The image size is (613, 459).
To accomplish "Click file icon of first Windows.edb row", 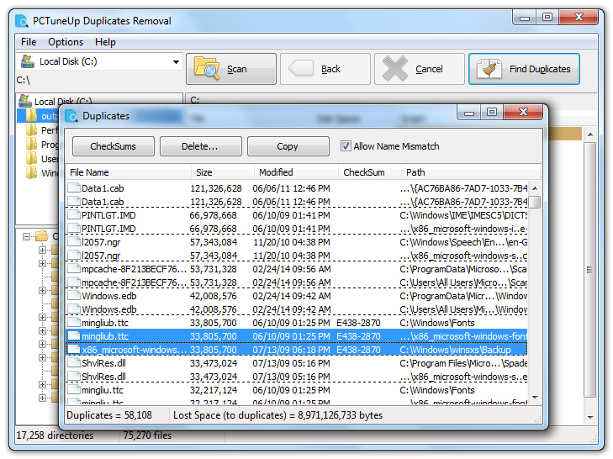I will coord(73,296).
